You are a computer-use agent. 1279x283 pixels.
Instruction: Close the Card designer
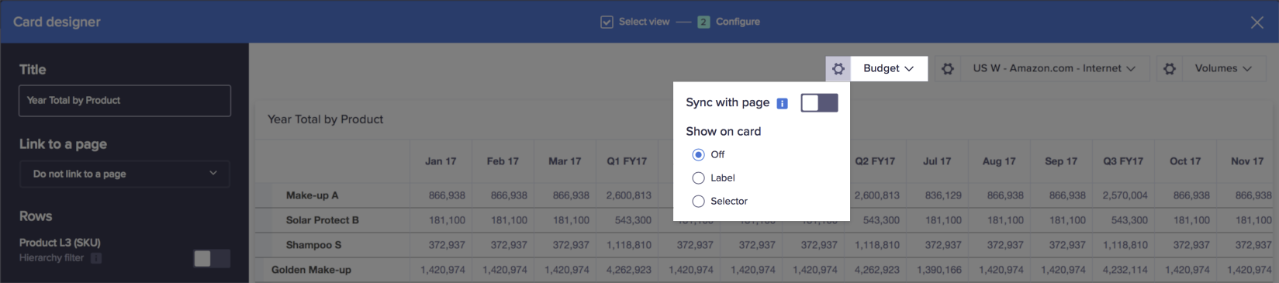click(1257, 22)
